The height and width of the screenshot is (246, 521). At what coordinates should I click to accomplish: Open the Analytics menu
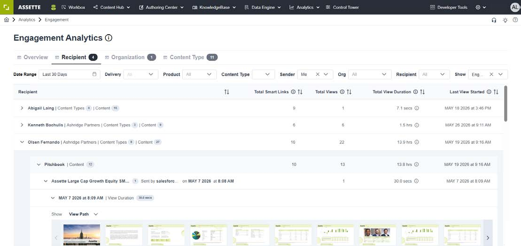[x=304, y=7]
